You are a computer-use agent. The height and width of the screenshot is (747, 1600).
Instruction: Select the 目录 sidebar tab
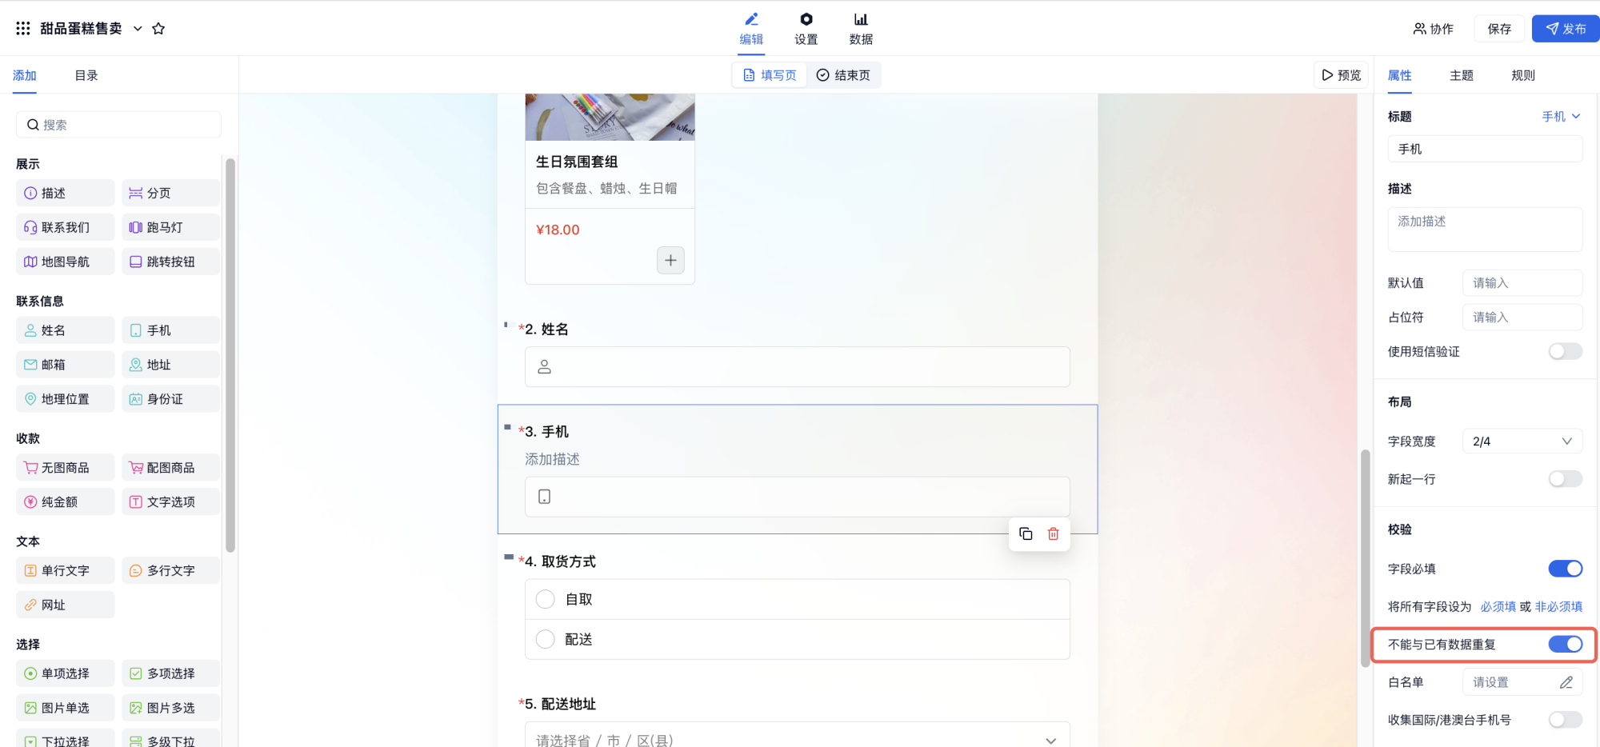click(86, 75)
